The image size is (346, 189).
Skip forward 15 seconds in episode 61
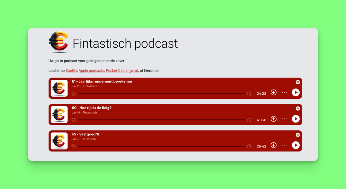[x=249, y=93]
